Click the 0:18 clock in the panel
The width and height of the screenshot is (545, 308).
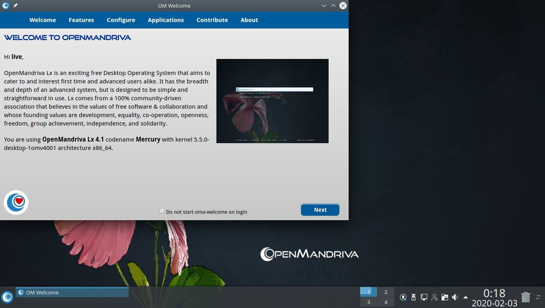495,293
